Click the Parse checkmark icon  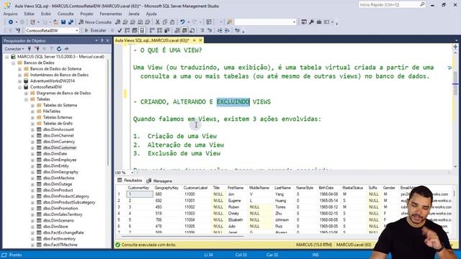click(x=120, y=30)
